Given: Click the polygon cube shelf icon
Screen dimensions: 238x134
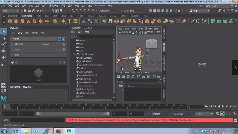Looking at the screenshot, I should 16,21.
